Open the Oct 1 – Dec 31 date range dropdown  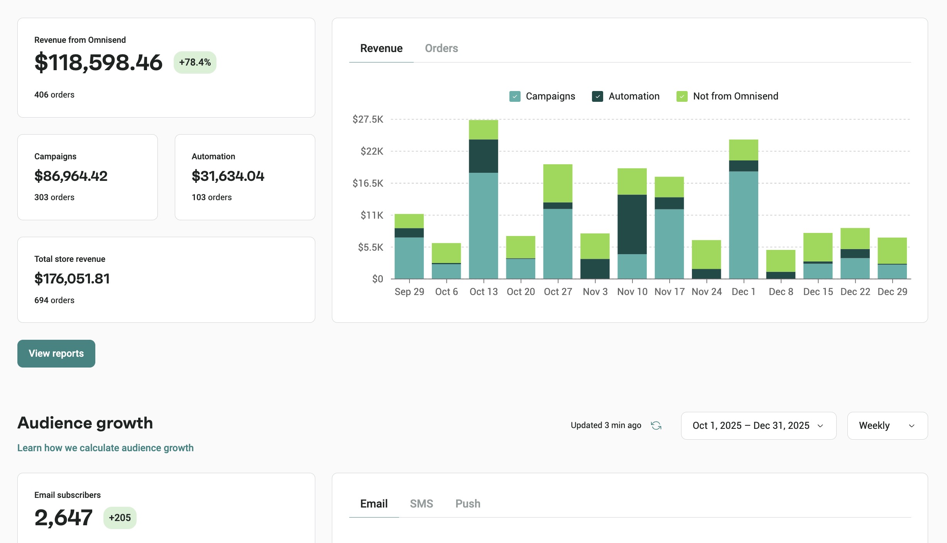coord(751,425)
